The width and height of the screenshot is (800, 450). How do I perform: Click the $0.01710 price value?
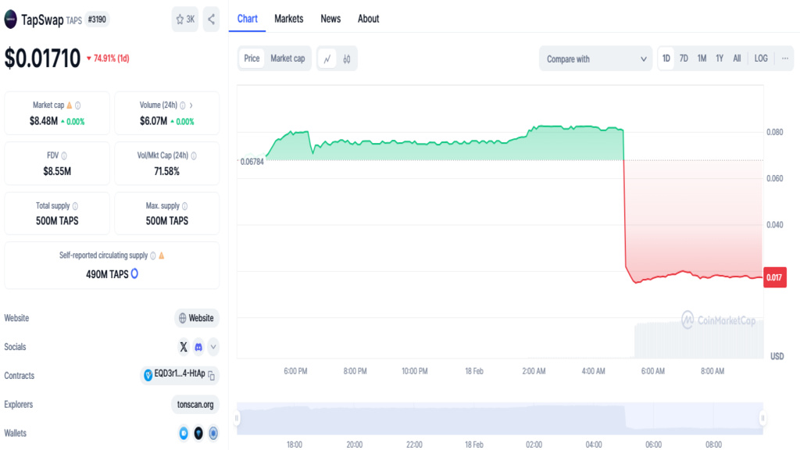(x=42, y=58)
